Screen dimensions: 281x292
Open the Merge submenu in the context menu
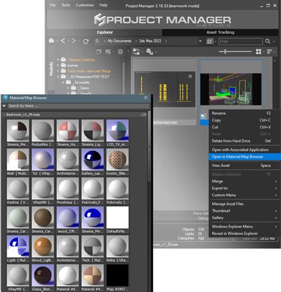coord(245,181)
